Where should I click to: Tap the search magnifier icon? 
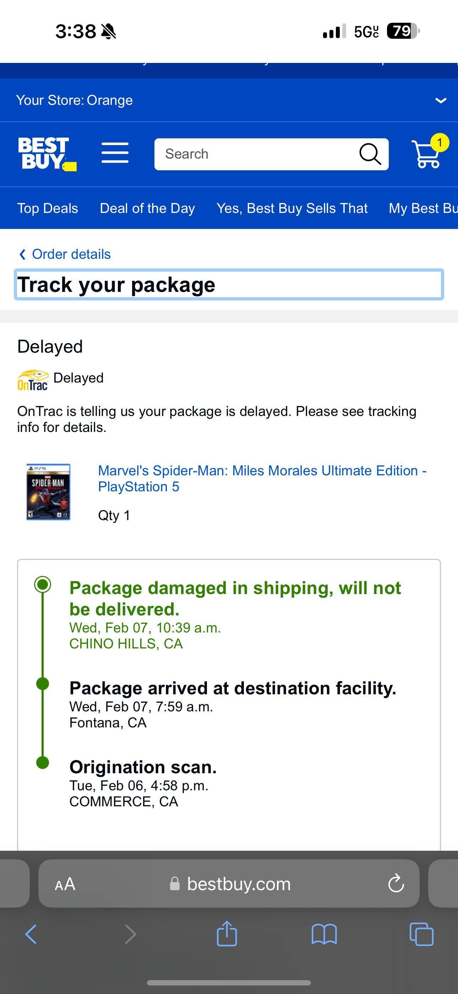point(370,154)
